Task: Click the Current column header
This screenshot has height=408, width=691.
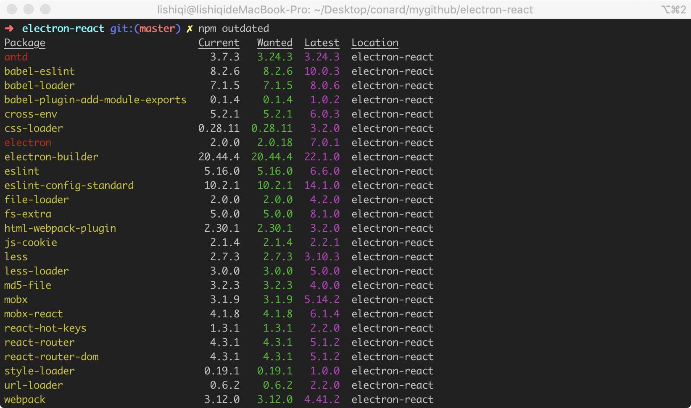Action: coord(219,43)
